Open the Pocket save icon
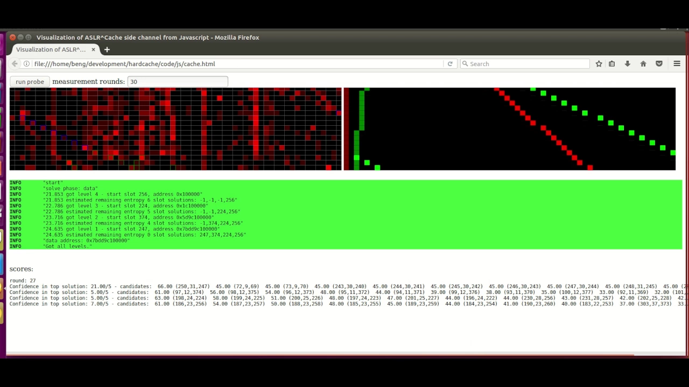The width and height of the screenshot is (689, 387). point(659,63)
